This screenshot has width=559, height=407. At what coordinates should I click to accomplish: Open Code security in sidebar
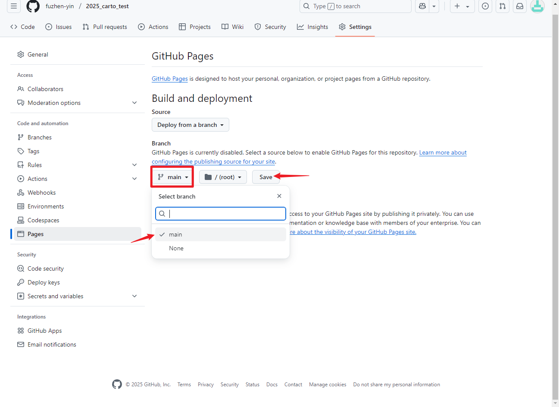pos(78,268)
